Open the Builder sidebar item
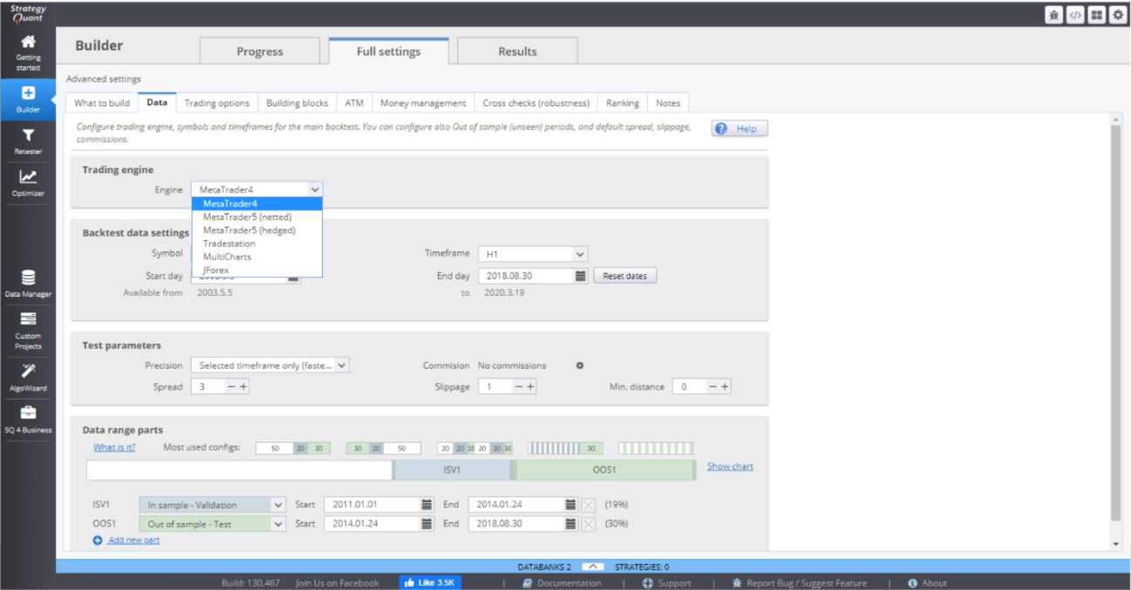Viewport: 1131px width, 590px height. pos(28,98)
